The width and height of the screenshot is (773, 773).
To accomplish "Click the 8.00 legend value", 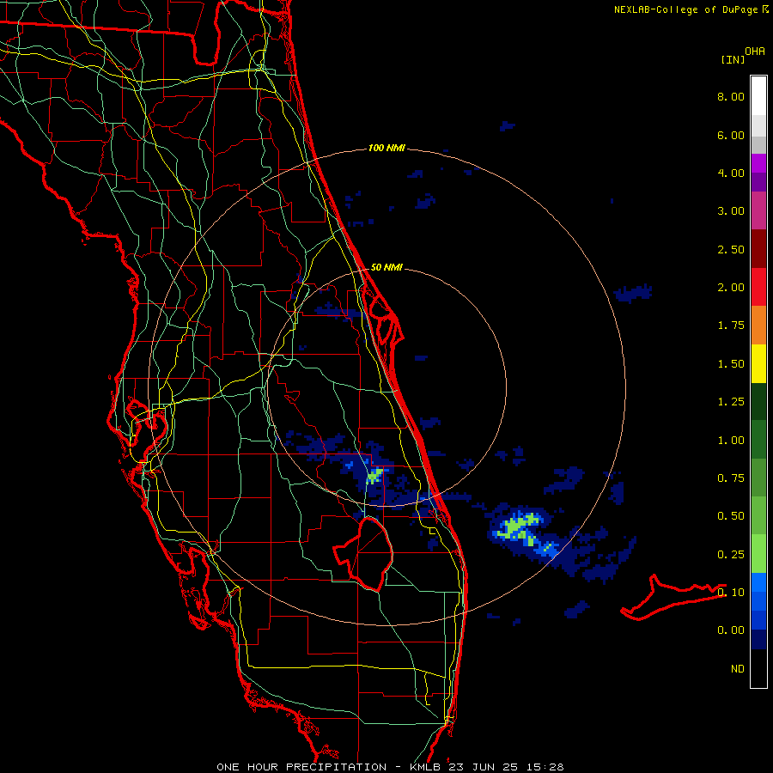I will (731, 96).
